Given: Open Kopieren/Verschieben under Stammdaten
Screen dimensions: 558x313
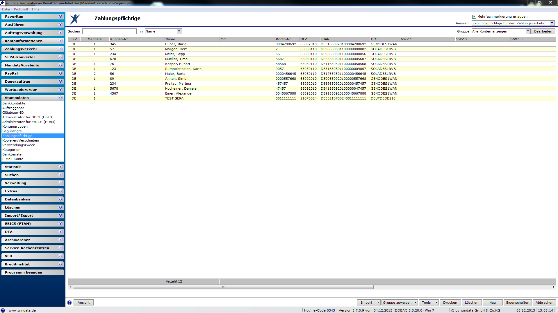Looking at the screenshot, I should click(21, 140).
